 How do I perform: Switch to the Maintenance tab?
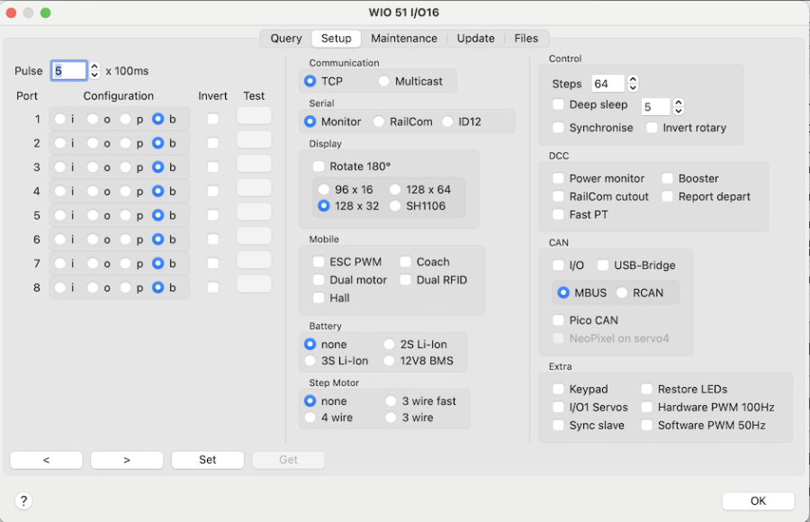404,39
